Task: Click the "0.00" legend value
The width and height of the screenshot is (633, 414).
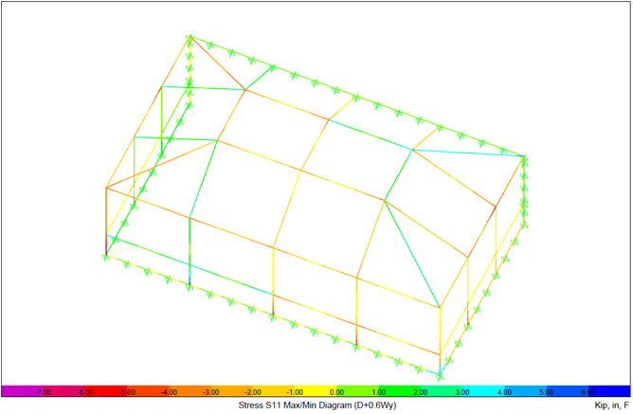Action: point(337,392)
